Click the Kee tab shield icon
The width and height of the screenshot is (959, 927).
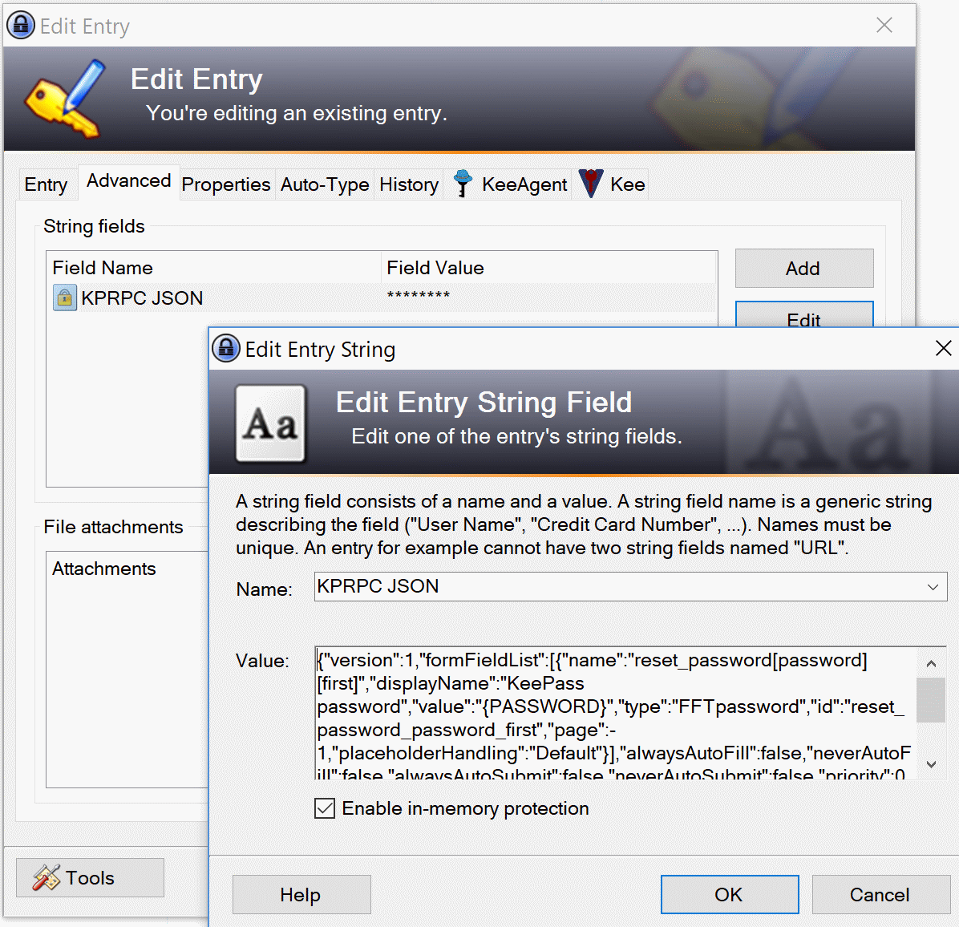click(x=591, y=184)
